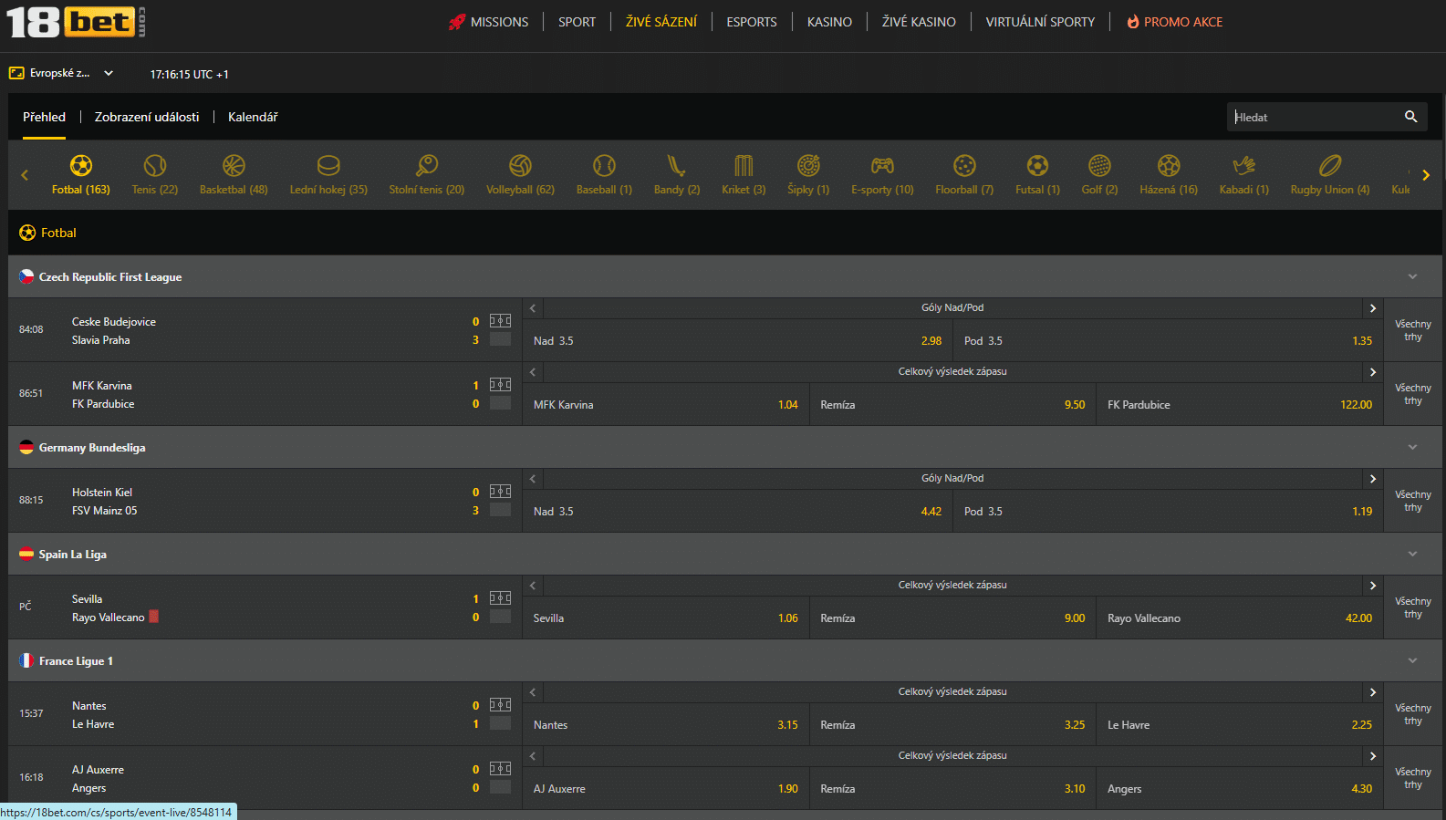This screenshot has width=1446, height=820.
Task: Collapse France Ligue 1 section
Action: (x=1412, y=660)
